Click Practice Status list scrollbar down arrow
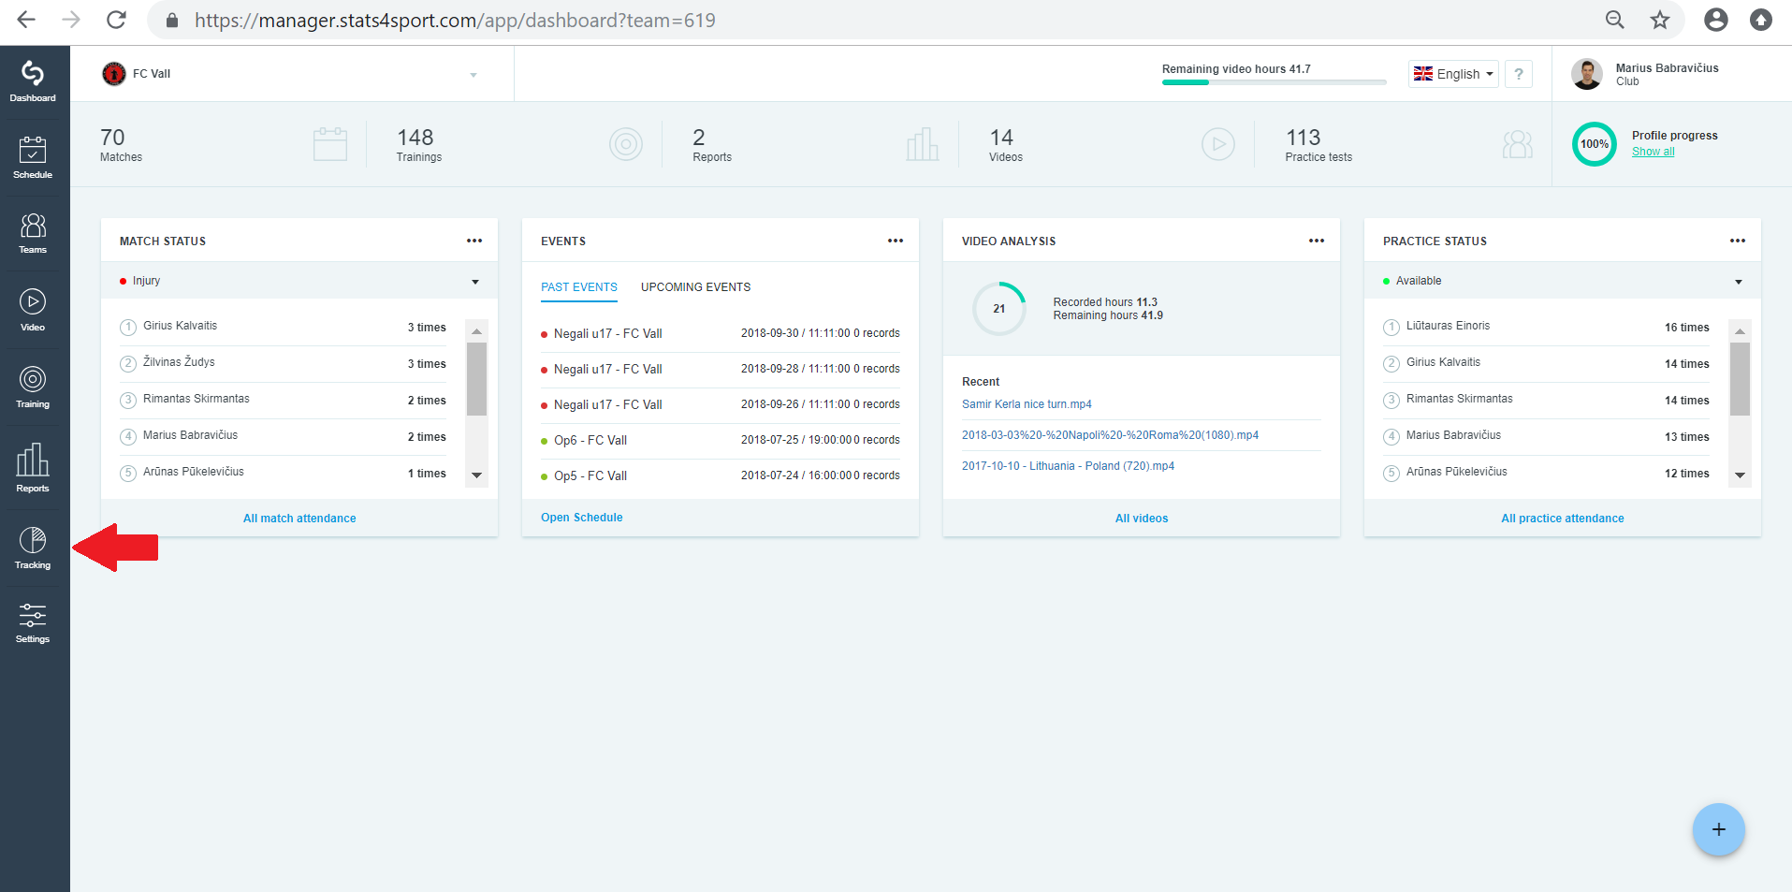The image size is (1792, 892). tap(1741, 475)
